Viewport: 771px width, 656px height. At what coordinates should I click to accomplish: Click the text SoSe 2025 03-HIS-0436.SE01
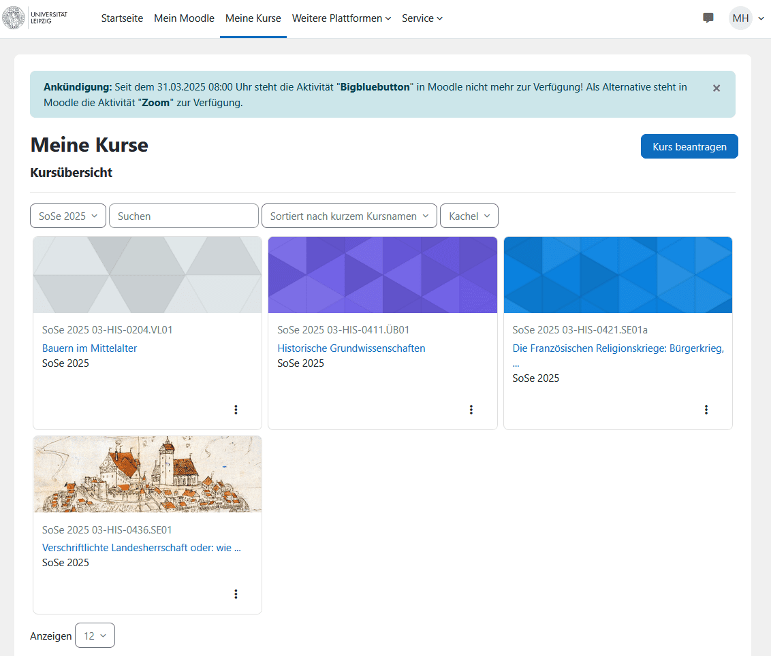pos(107,530)
